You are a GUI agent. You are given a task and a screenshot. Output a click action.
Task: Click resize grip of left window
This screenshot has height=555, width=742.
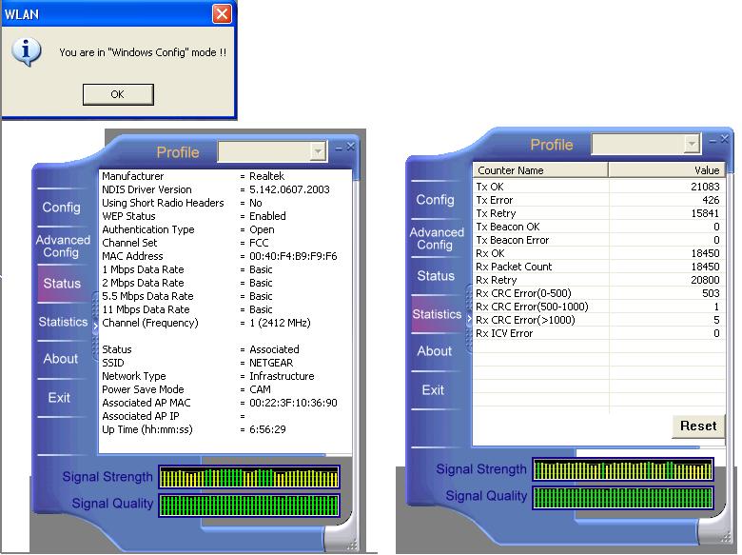click(352, 545)
